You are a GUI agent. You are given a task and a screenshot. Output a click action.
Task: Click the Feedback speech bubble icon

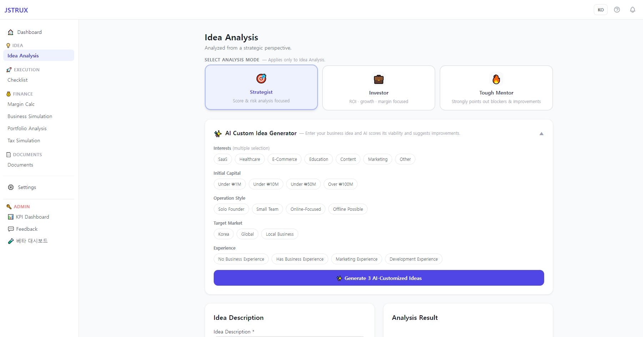(11, 229)
